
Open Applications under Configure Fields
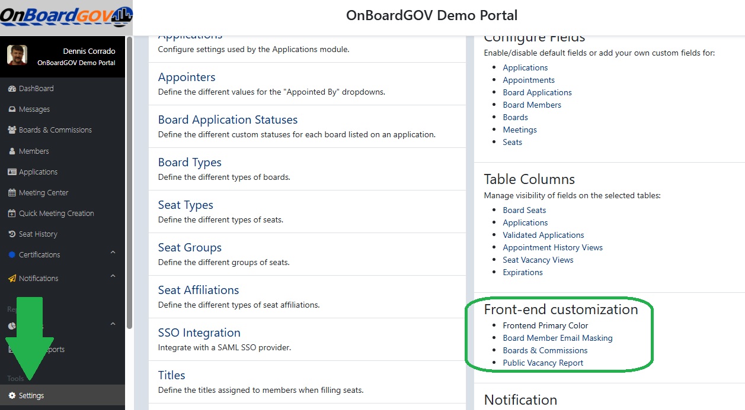(525, 67)
